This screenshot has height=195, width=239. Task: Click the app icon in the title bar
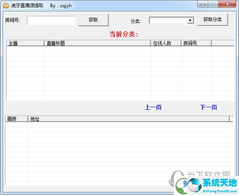click(x=6, y=6)
